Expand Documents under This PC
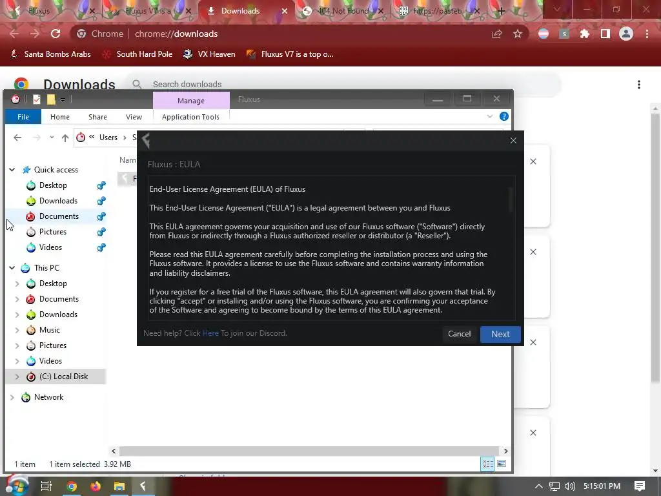The height and width of the screenshot is (496, 661). click(17, 299)
